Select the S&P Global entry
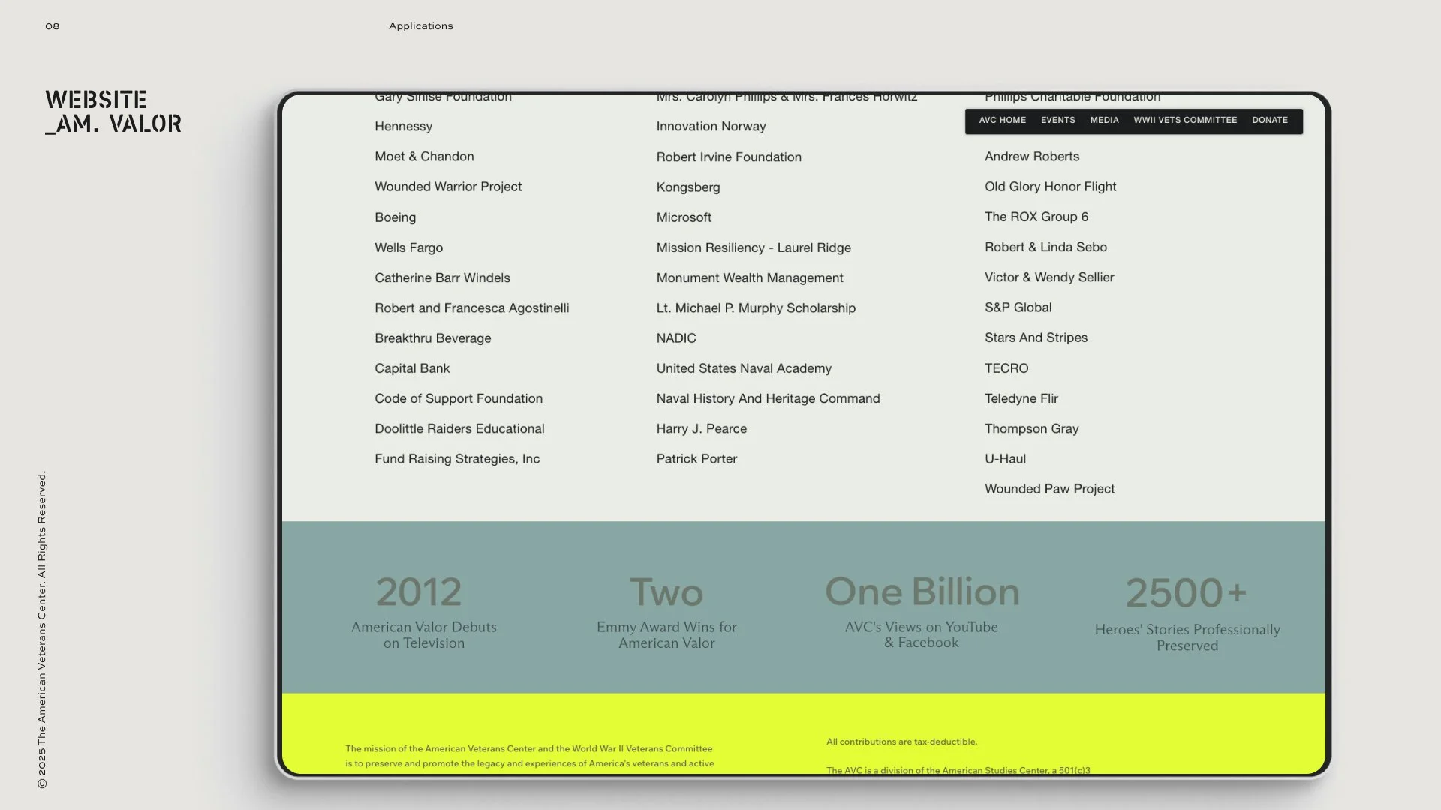This screenshot has width=1441, height=810. (x=1018, y=307)
